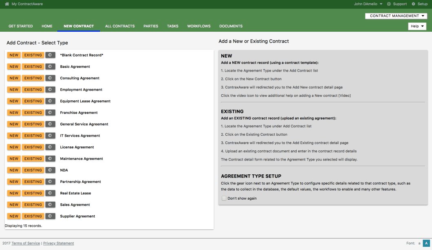Configure Consulting Agreement via its gear icon

pos(50,78)
